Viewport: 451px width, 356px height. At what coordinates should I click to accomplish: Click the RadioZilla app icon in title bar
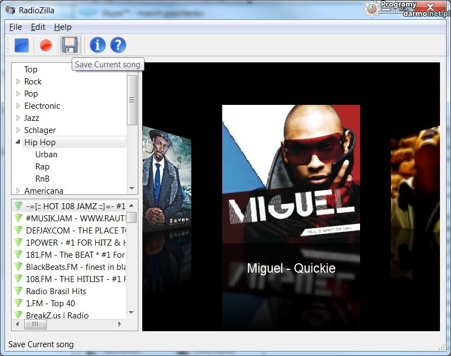coord(10,9)
